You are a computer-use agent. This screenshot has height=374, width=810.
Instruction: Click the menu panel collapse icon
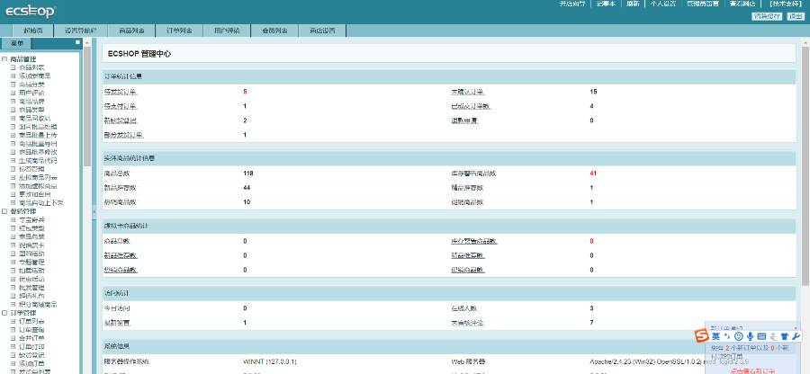pyautogui.click(x=77, y=42)
